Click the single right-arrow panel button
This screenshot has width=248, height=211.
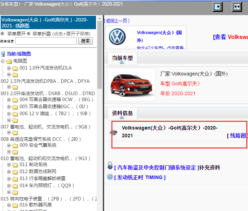pyautogui.click(x=218, y=7)
